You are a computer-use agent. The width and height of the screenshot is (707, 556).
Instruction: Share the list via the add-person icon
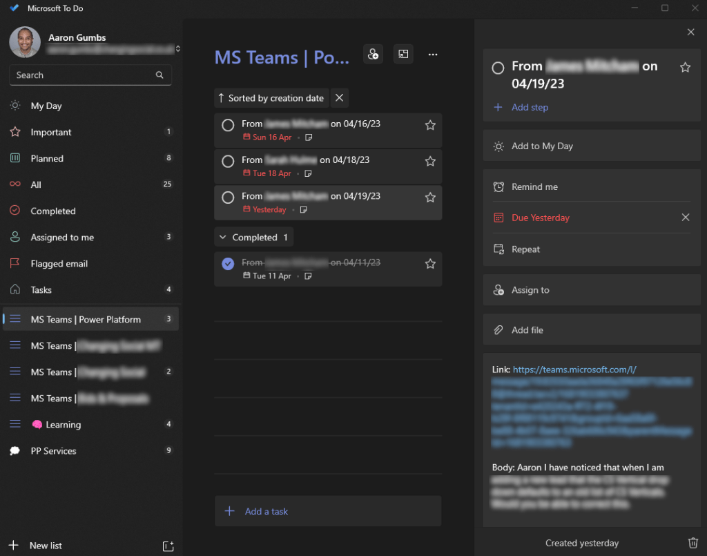(373, 54)
